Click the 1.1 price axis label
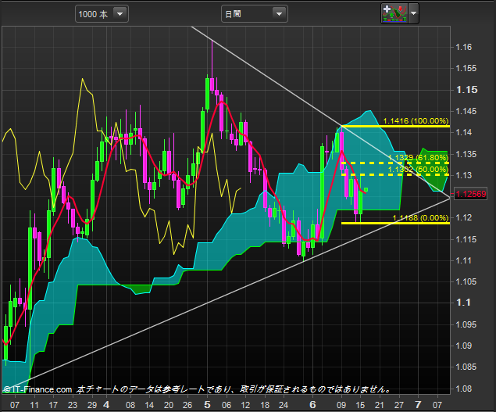 tap(463, 303)
